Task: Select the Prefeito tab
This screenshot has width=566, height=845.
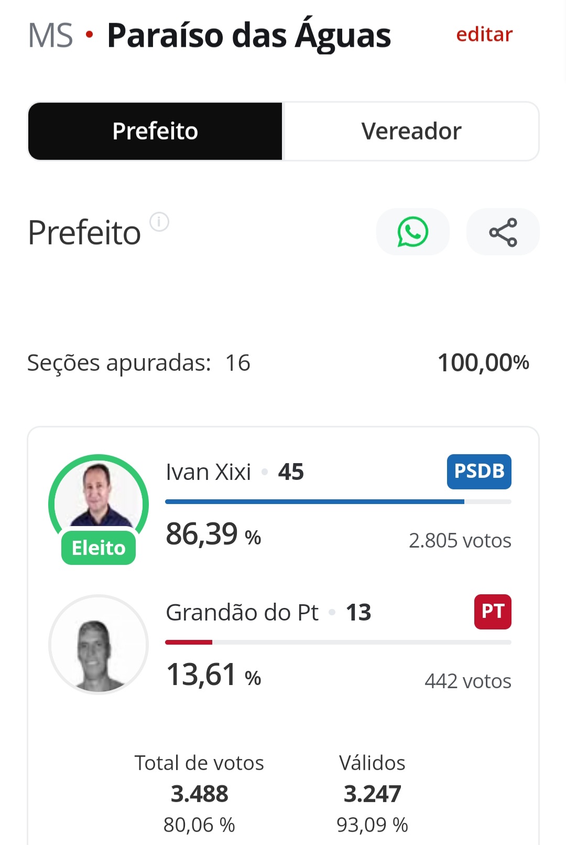Action: pos(155,131)
